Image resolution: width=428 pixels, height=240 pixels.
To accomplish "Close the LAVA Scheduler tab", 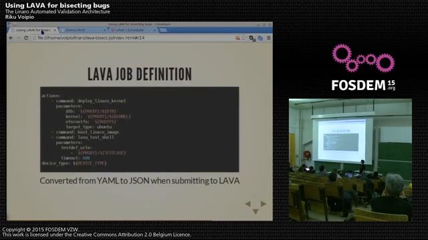I will (154, 30).
